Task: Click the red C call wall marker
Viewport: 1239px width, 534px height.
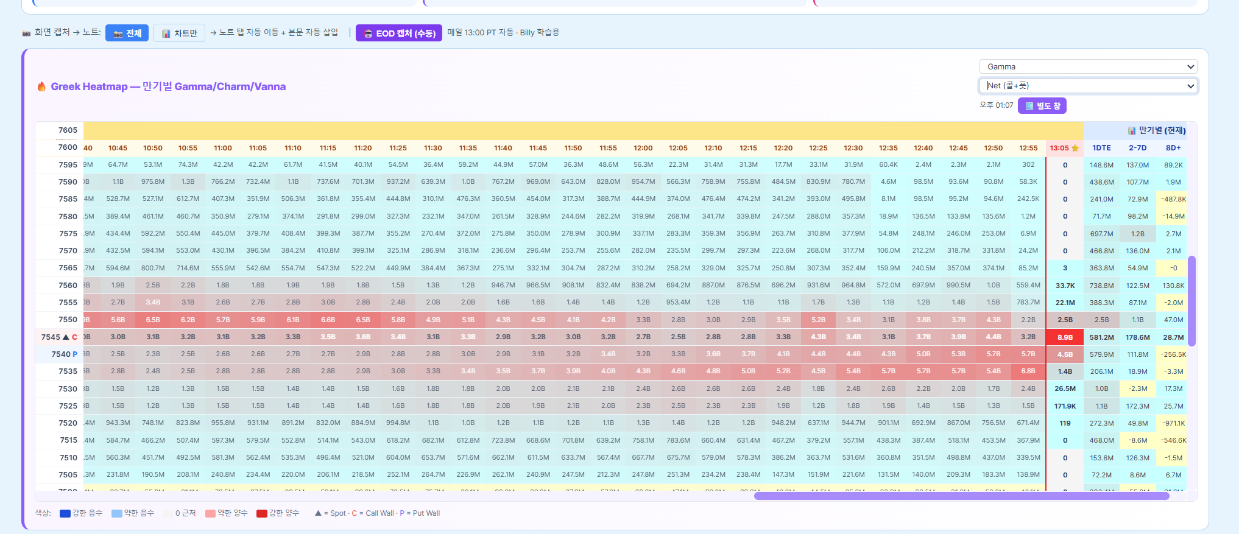Action: [74, 337]
